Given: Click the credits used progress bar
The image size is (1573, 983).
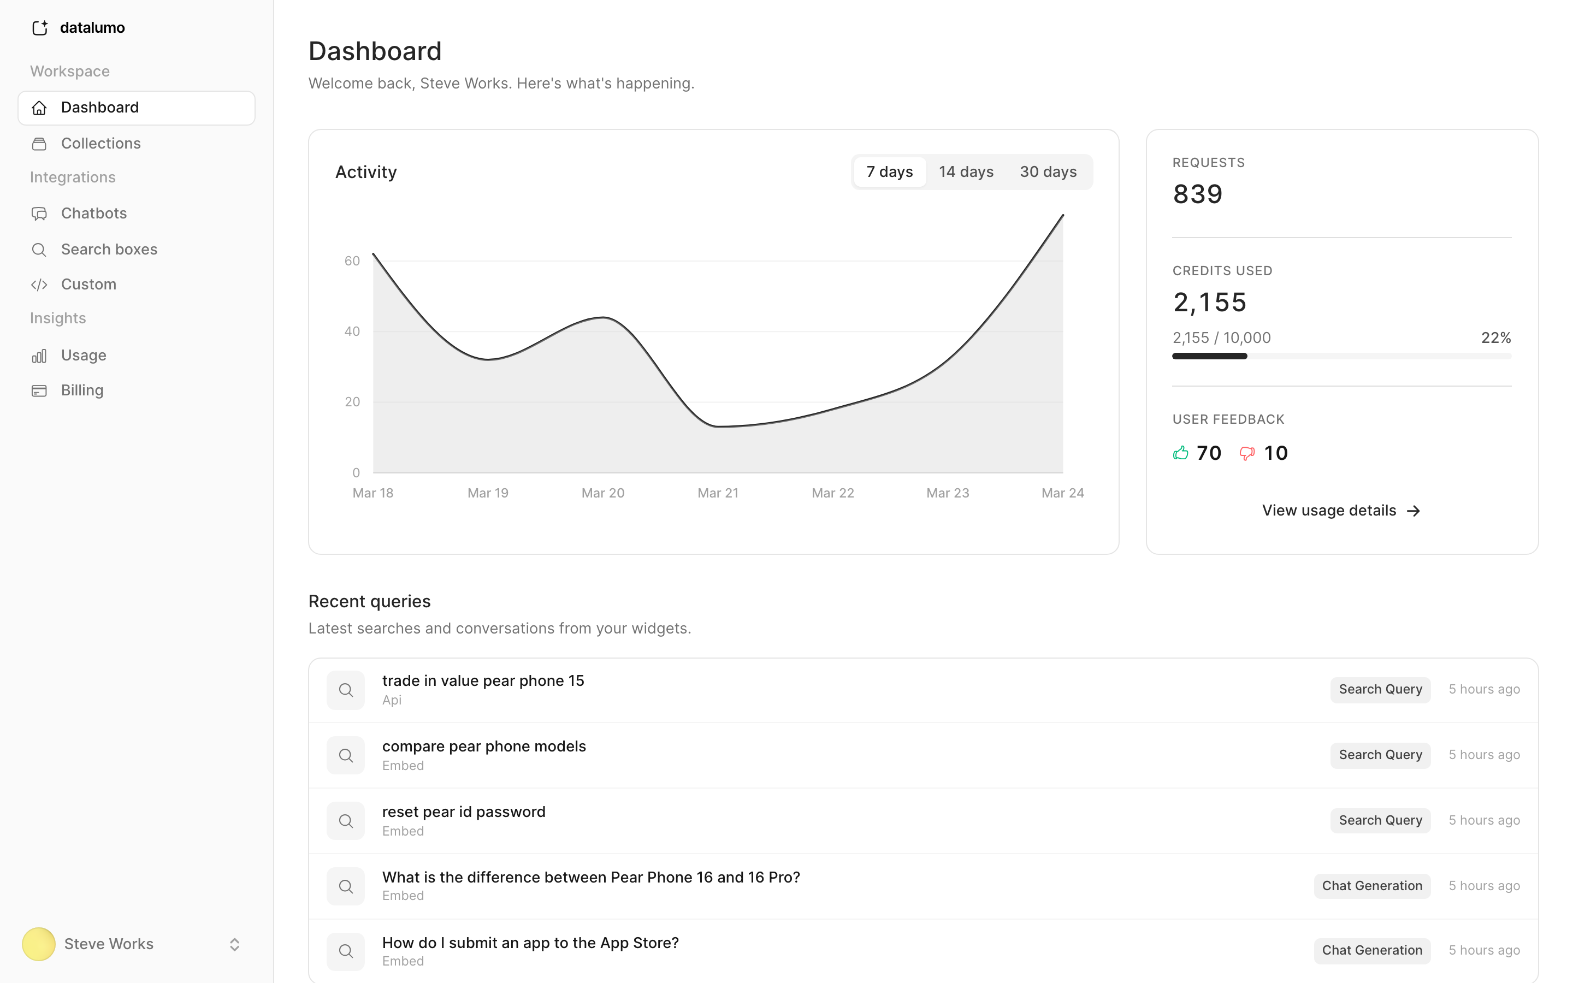Looking at the screenshot, I should point(1341,356).
